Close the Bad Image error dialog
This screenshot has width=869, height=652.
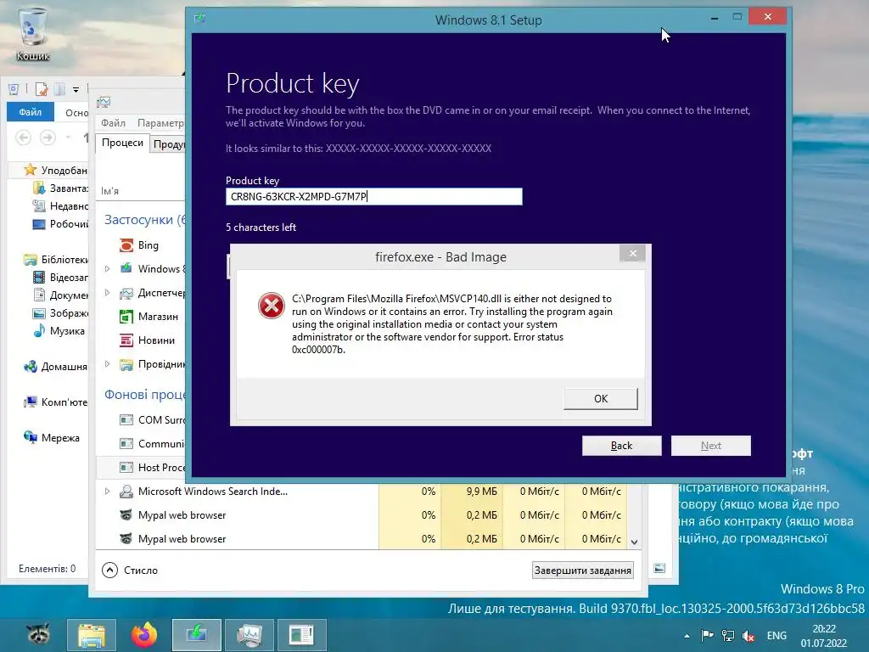pyautogui.click(x=632, y=254)
